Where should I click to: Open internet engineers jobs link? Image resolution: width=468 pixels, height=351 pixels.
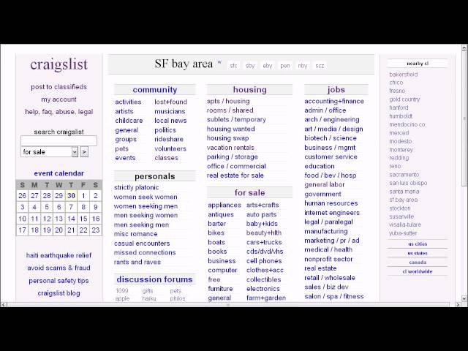coord(332,213)
